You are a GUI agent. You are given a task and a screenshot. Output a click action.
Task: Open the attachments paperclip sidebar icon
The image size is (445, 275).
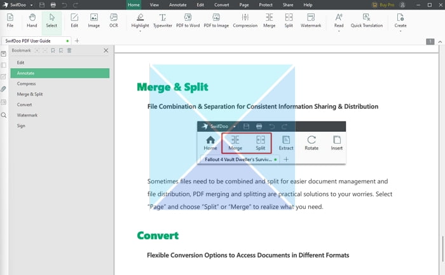pos(3,89)
